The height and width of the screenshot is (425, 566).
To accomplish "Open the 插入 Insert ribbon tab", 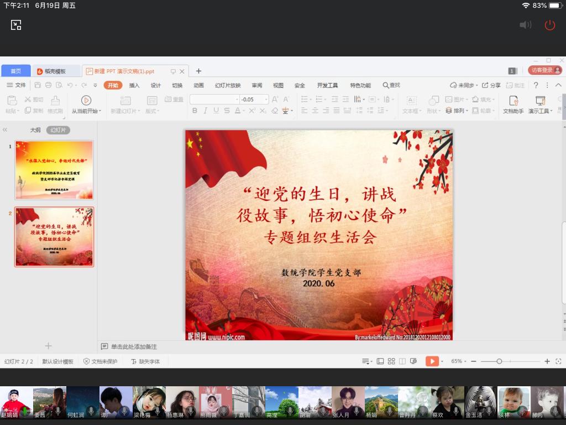I will click(x=134, y=85).
